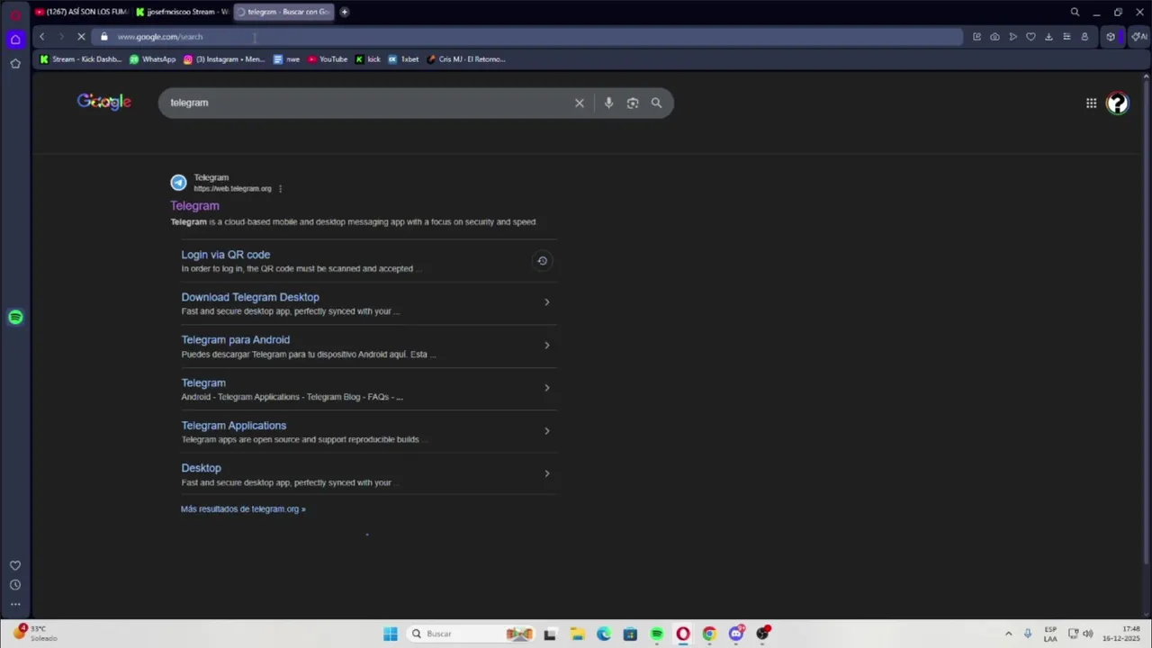The image size is (1152, 648).
Task: Open the Opera menu logo
Action: pos(15,14)
